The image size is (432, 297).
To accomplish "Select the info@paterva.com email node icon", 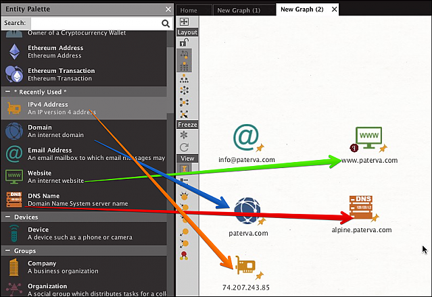I will (246, 137).
